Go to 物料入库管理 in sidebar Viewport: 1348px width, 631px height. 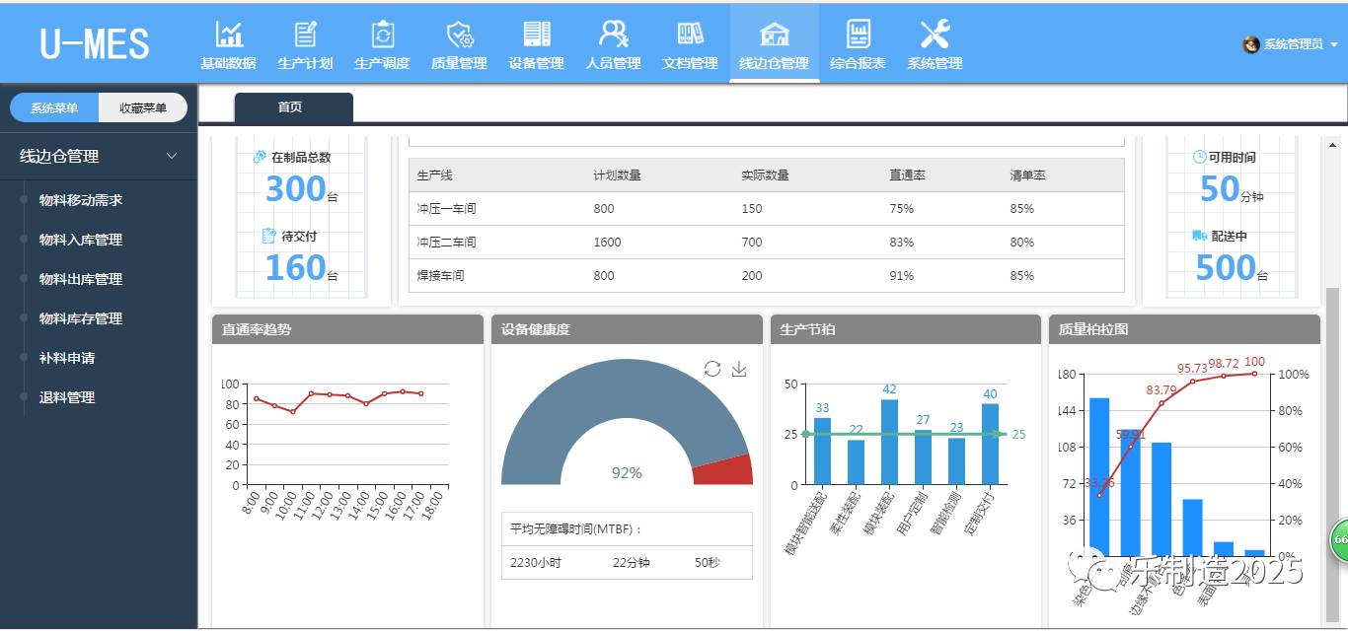81,240
